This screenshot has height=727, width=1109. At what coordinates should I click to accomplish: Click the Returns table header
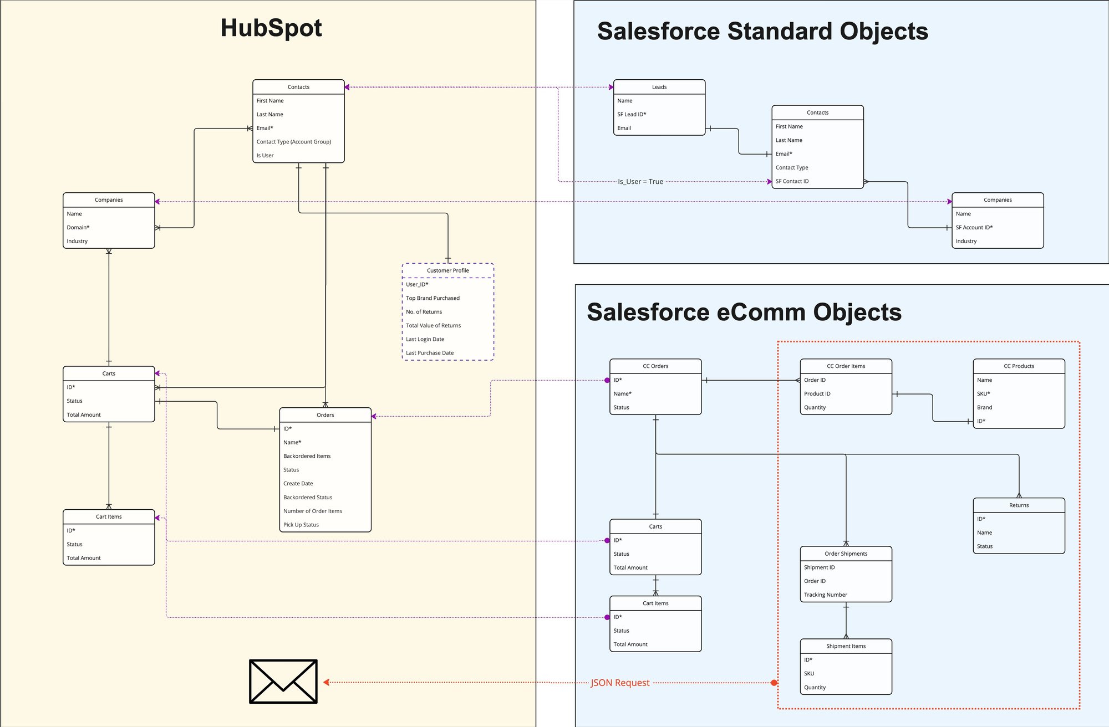pos(1019,505)
